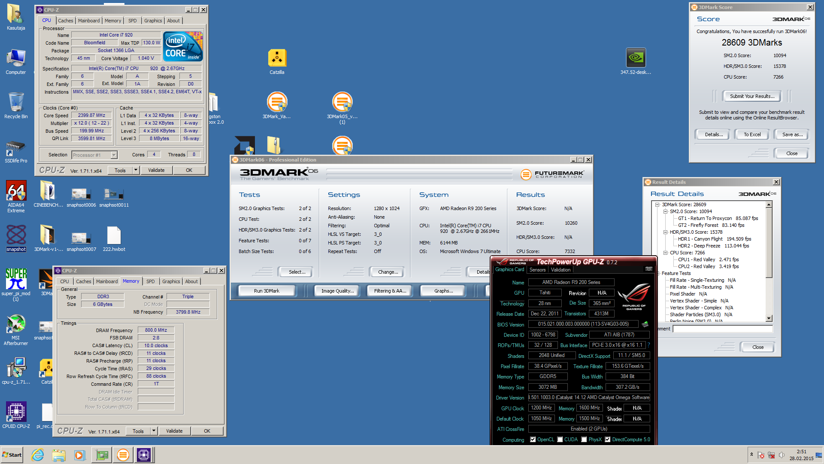Viewport: 824px width, 464px height.
Task: Toggle the OpenCL checkbox in GPU-Z
Action: tap(533, 440)
